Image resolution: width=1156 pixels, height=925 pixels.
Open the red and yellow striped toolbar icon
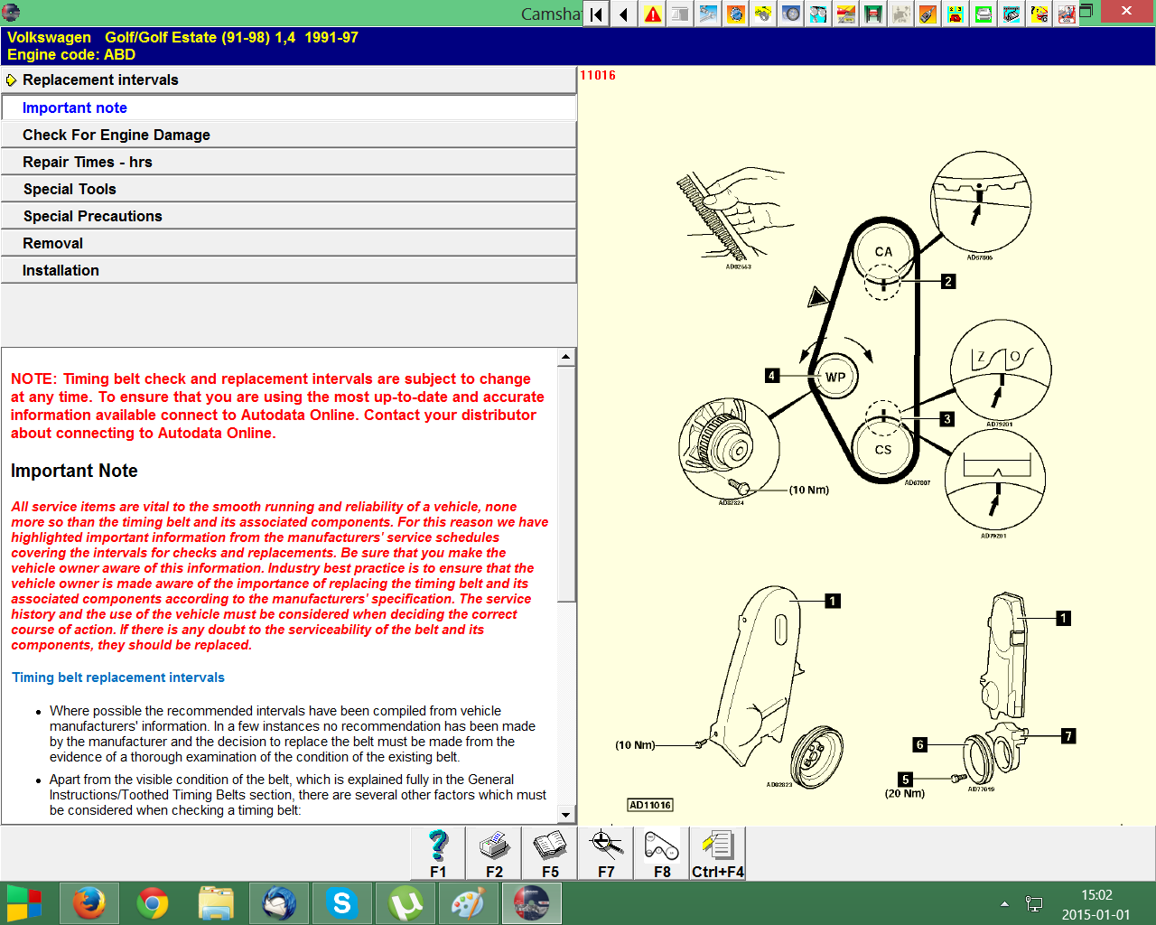click(846, 14)
